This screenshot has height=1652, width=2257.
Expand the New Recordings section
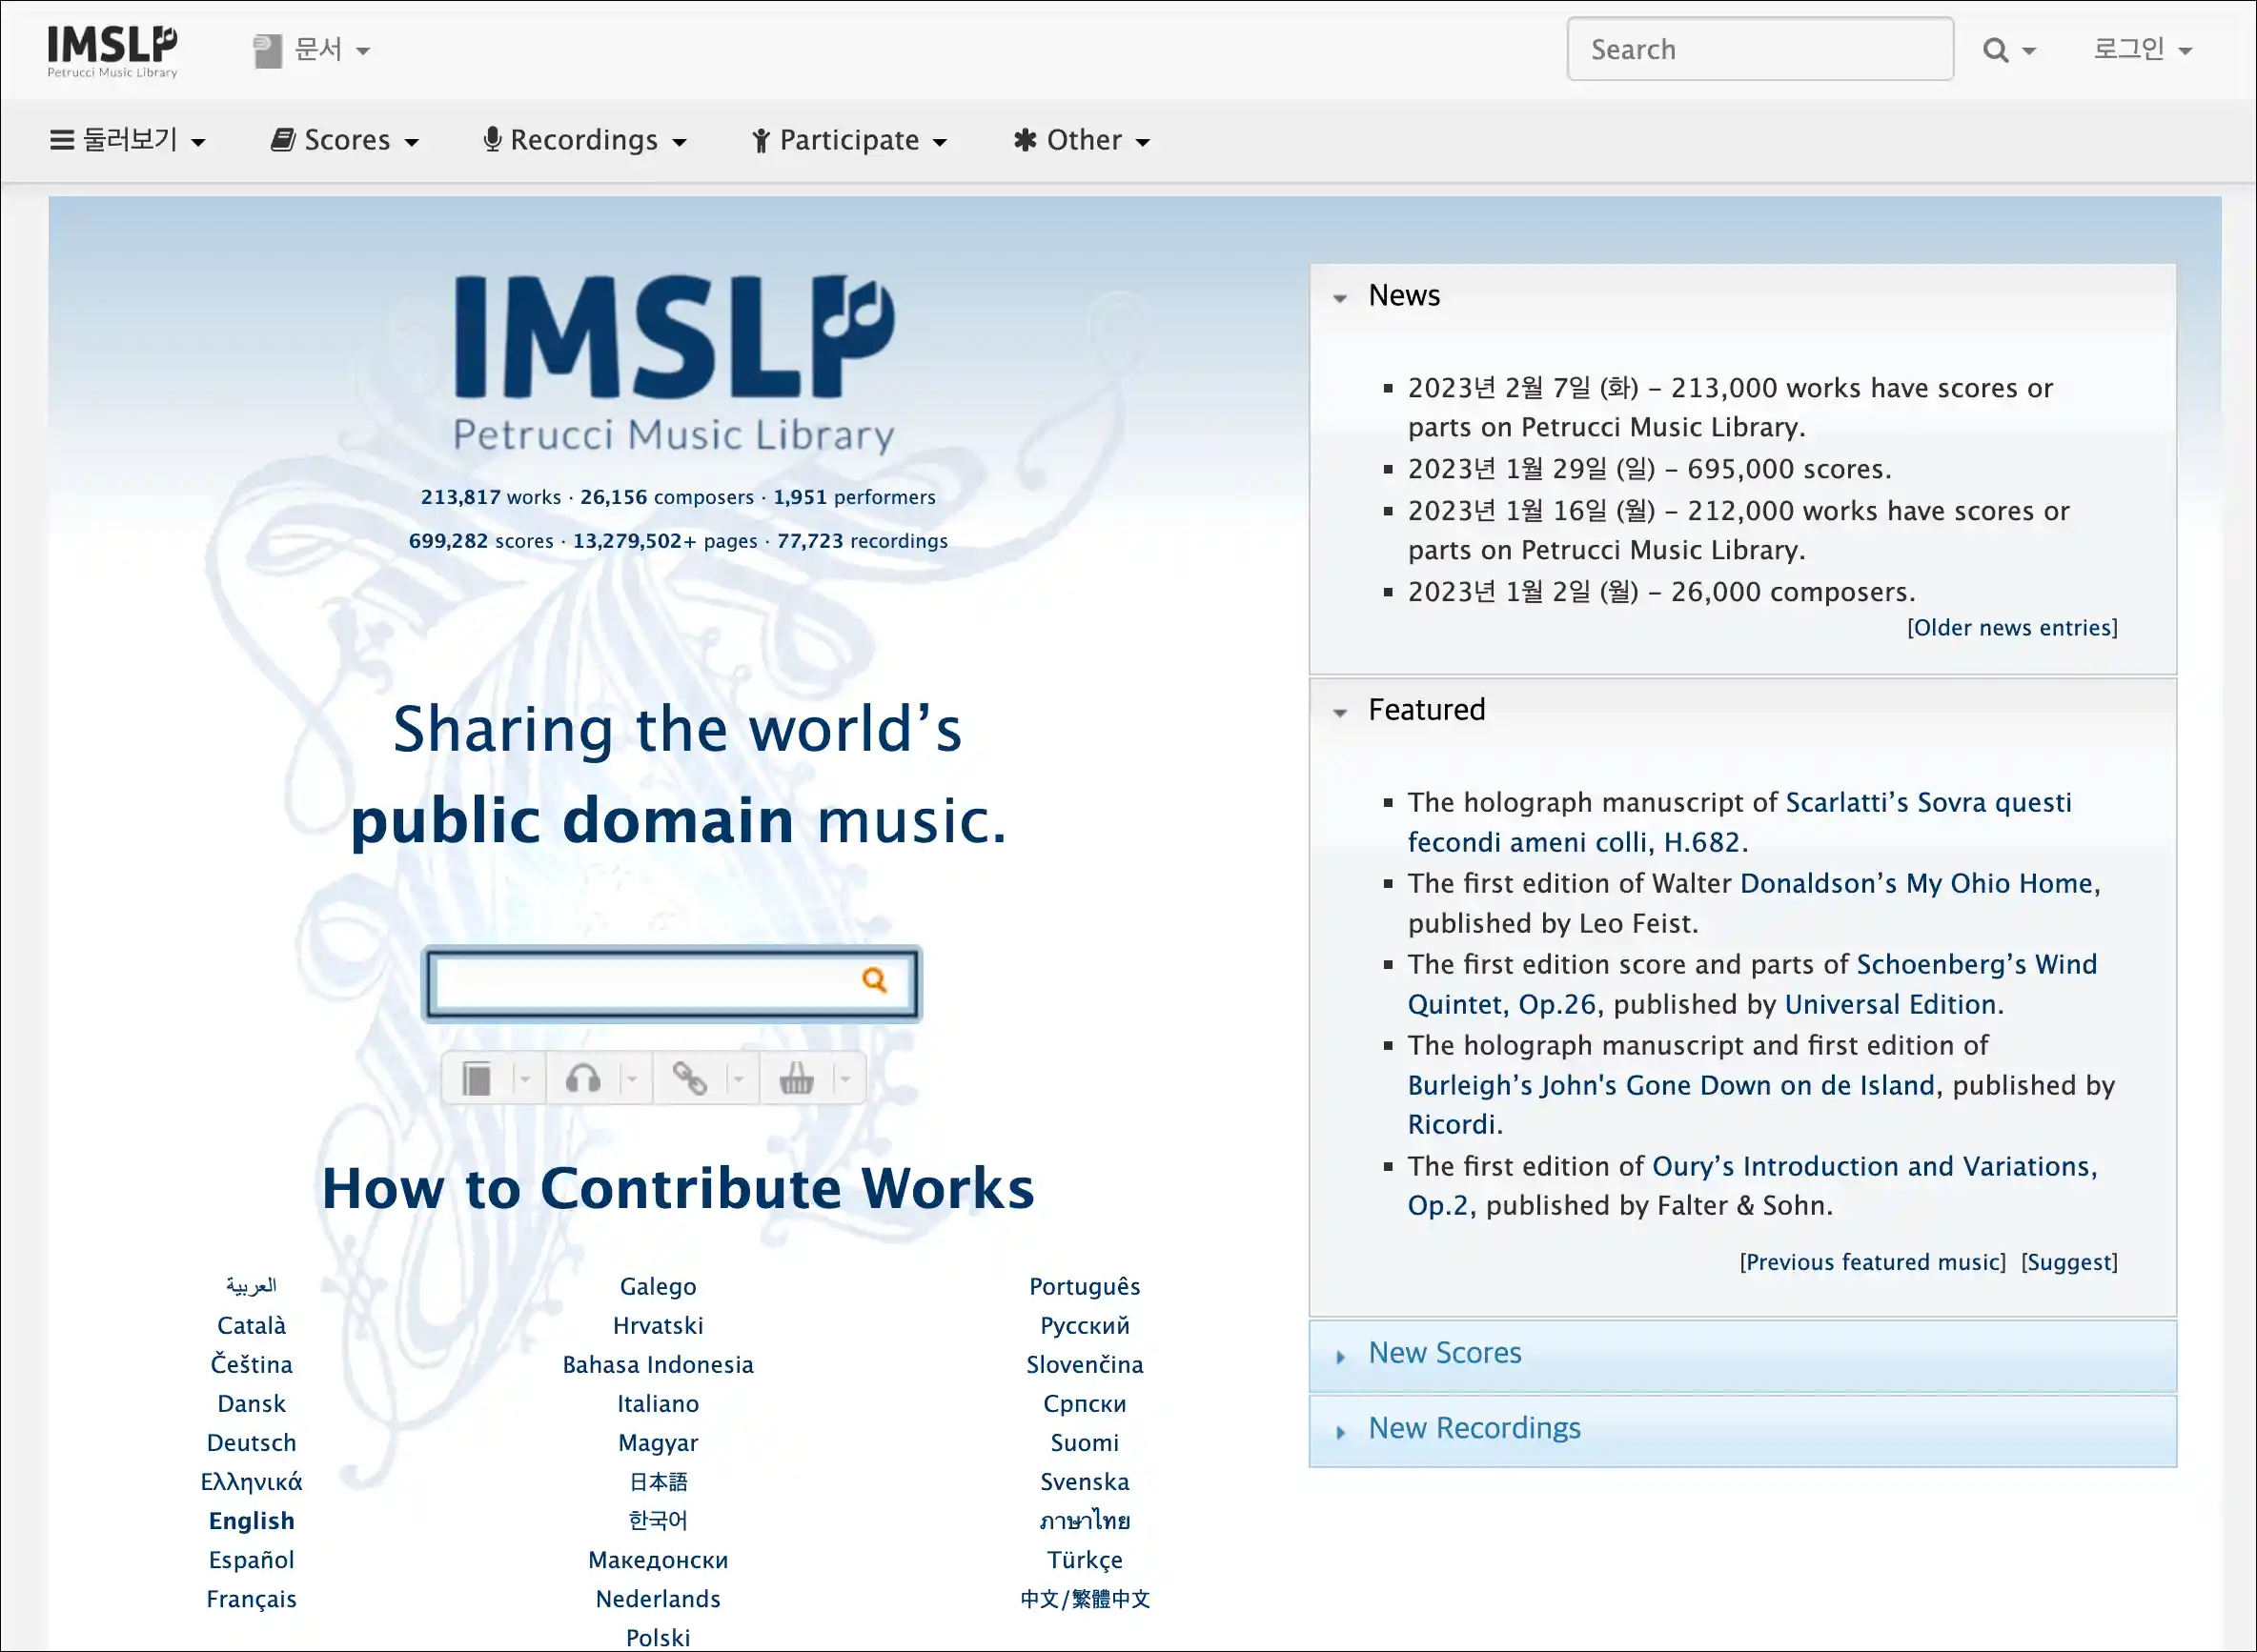tap(1742, 1430)
